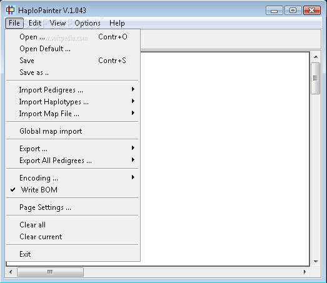This screenshot has height=283, width=327.
Task: Click Exit to quit HaploPainter
Action: [73, 254]
